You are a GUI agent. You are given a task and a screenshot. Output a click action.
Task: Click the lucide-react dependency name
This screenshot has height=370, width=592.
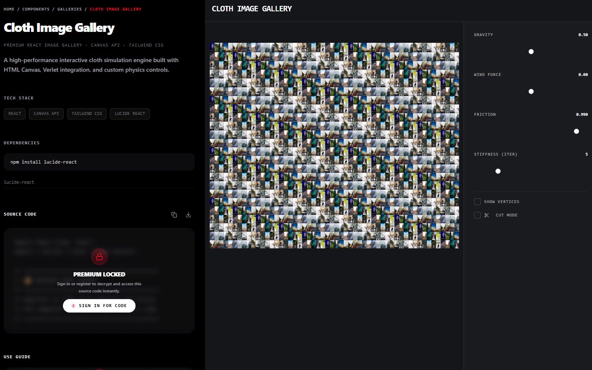(19, 182)
